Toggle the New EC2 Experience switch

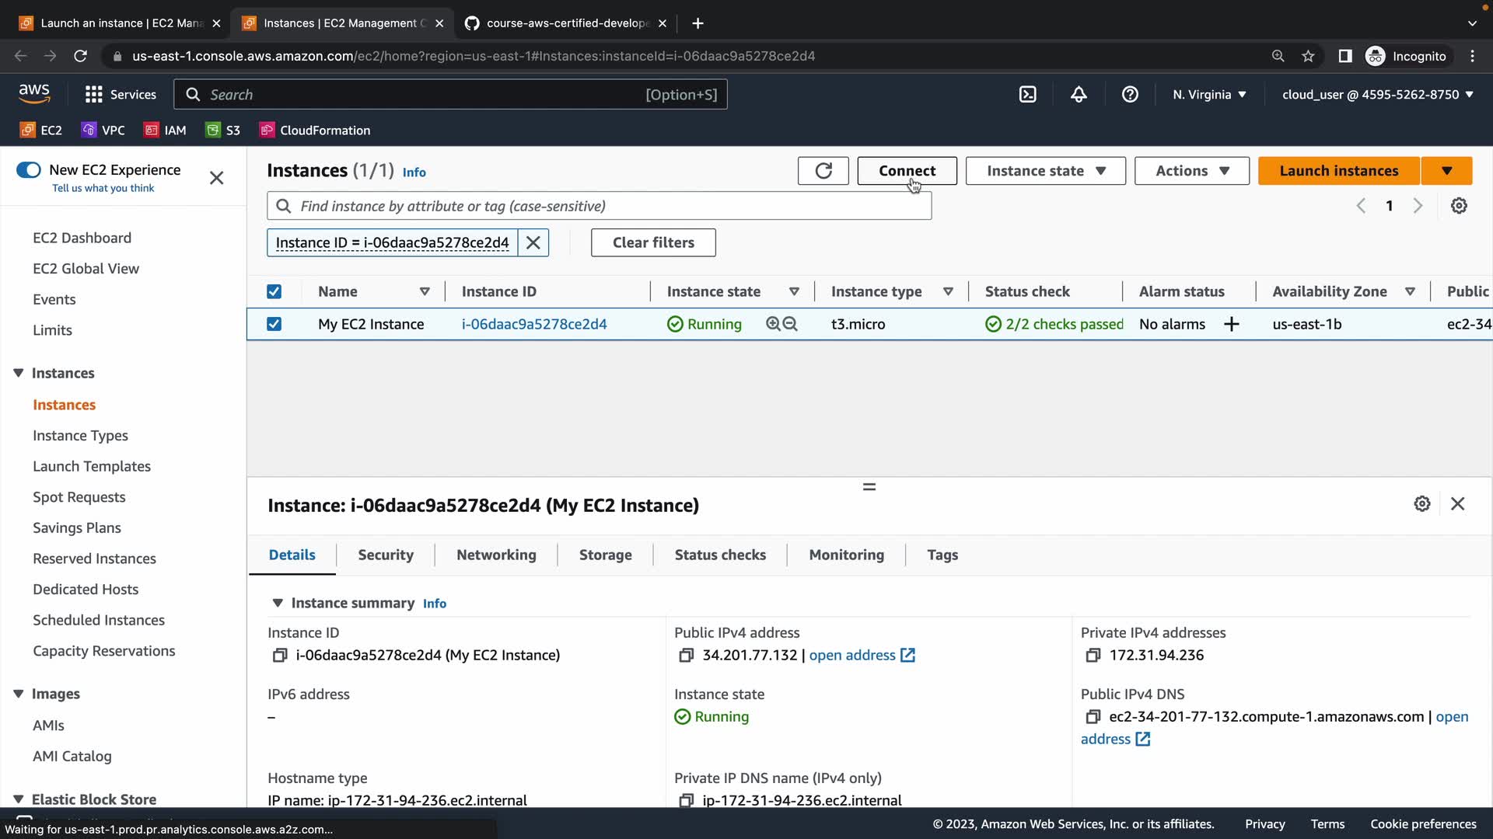tap(29, 170)
